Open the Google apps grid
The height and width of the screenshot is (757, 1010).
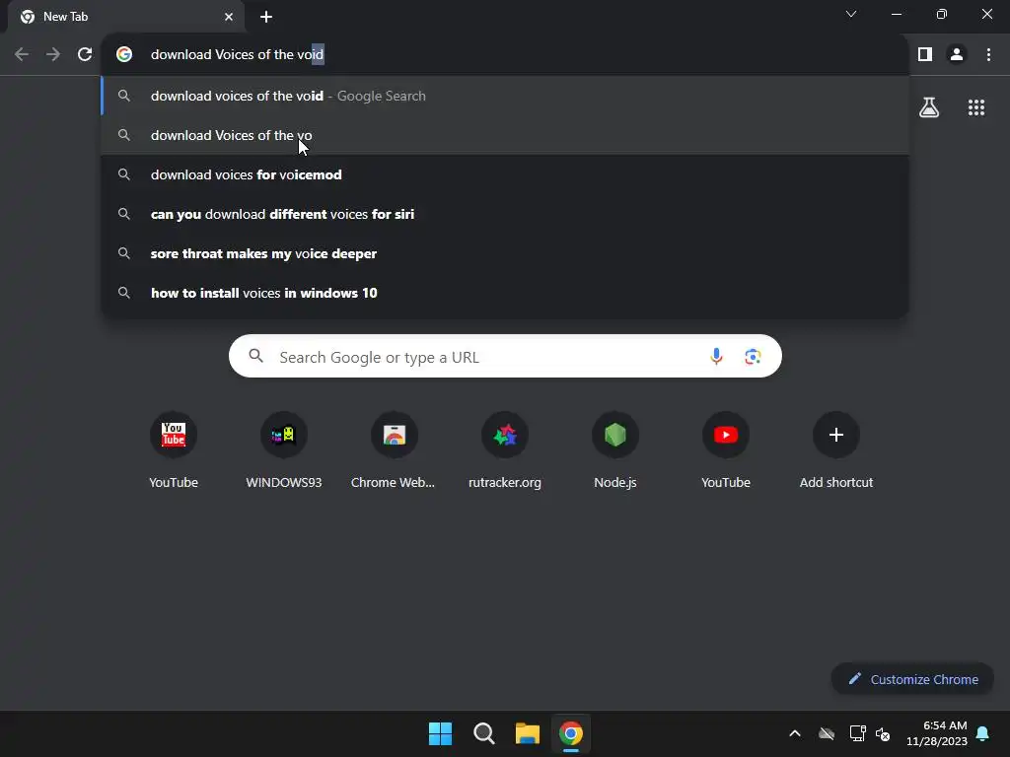(976, 107)
